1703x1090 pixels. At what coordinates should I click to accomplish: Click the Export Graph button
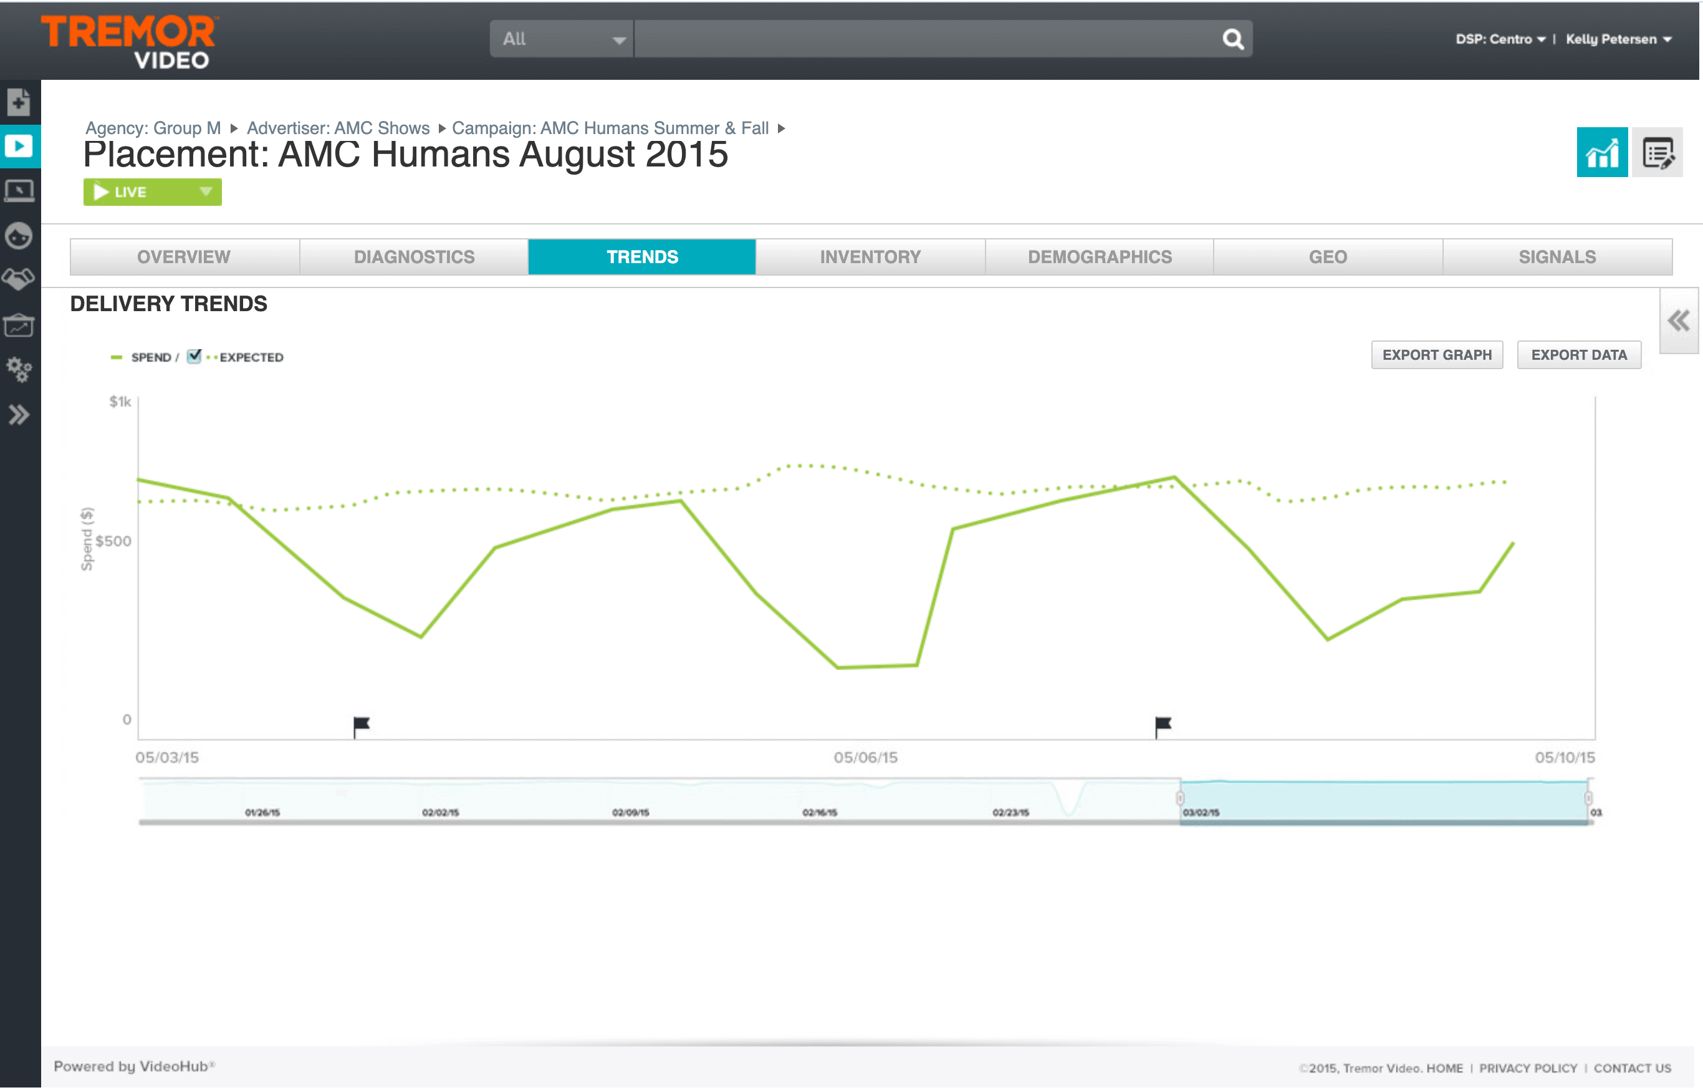click(x=1437, y=355)
